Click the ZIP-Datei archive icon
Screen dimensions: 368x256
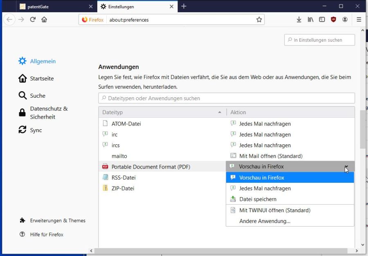pyautogui.click(x=105, y=188)
